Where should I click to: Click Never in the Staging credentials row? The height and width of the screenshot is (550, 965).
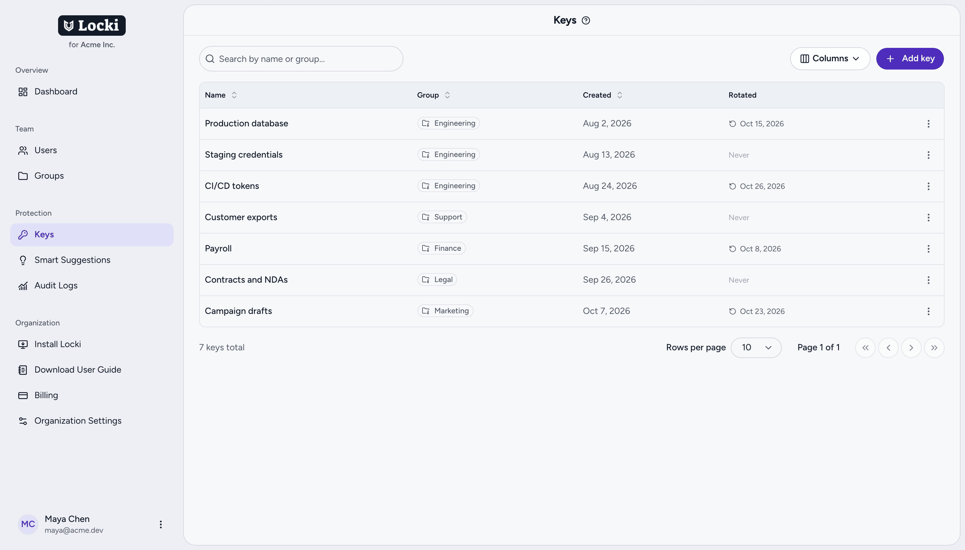point(739,155)
